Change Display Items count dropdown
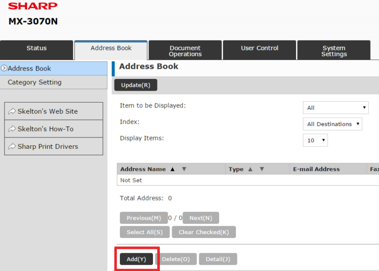 click(315, 140)
